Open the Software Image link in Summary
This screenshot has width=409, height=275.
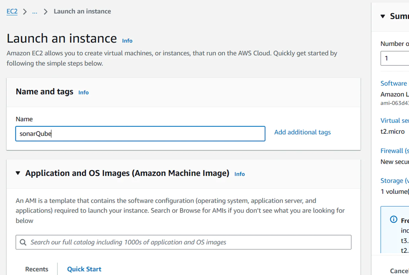coord(394,83)
